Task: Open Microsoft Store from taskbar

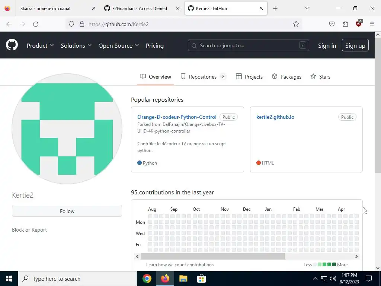Action: (201, 279)
